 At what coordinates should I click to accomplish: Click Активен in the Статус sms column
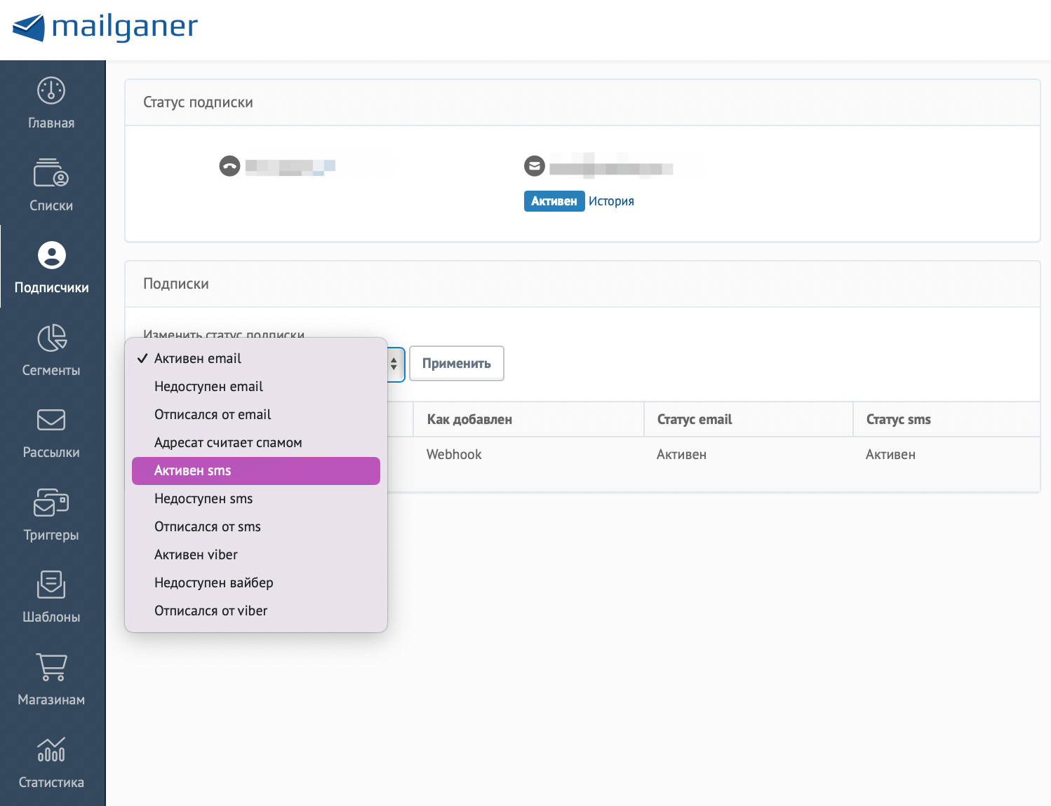pos(890,454)
